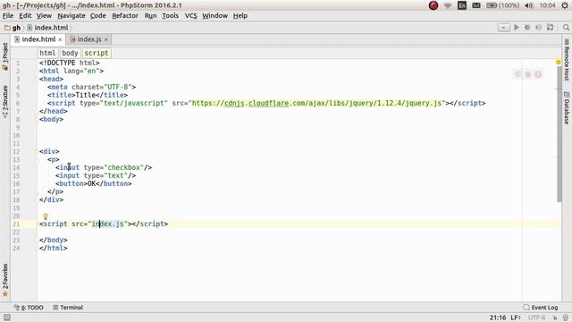Open Search Everywhere magnifier icon
Viewport: 572px width, 322px height.
566,28
